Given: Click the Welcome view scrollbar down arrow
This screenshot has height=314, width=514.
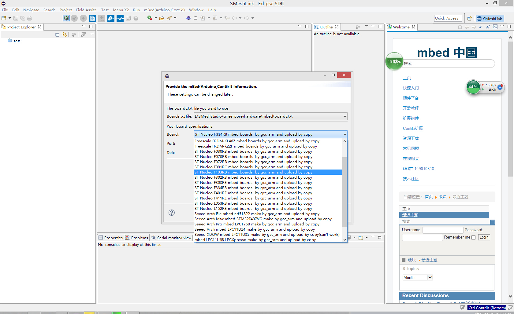Looking at the screenshot, I should point(510,296).
